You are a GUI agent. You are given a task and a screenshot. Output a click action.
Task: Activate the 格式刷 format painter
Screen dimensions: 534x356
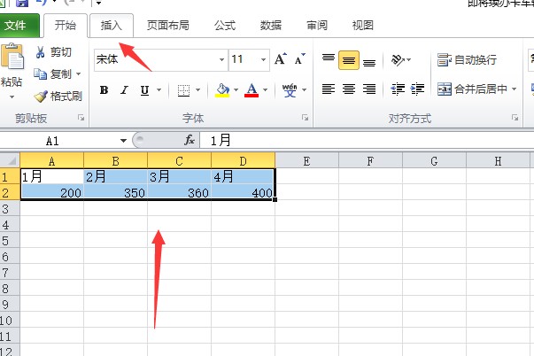[58, 96]
